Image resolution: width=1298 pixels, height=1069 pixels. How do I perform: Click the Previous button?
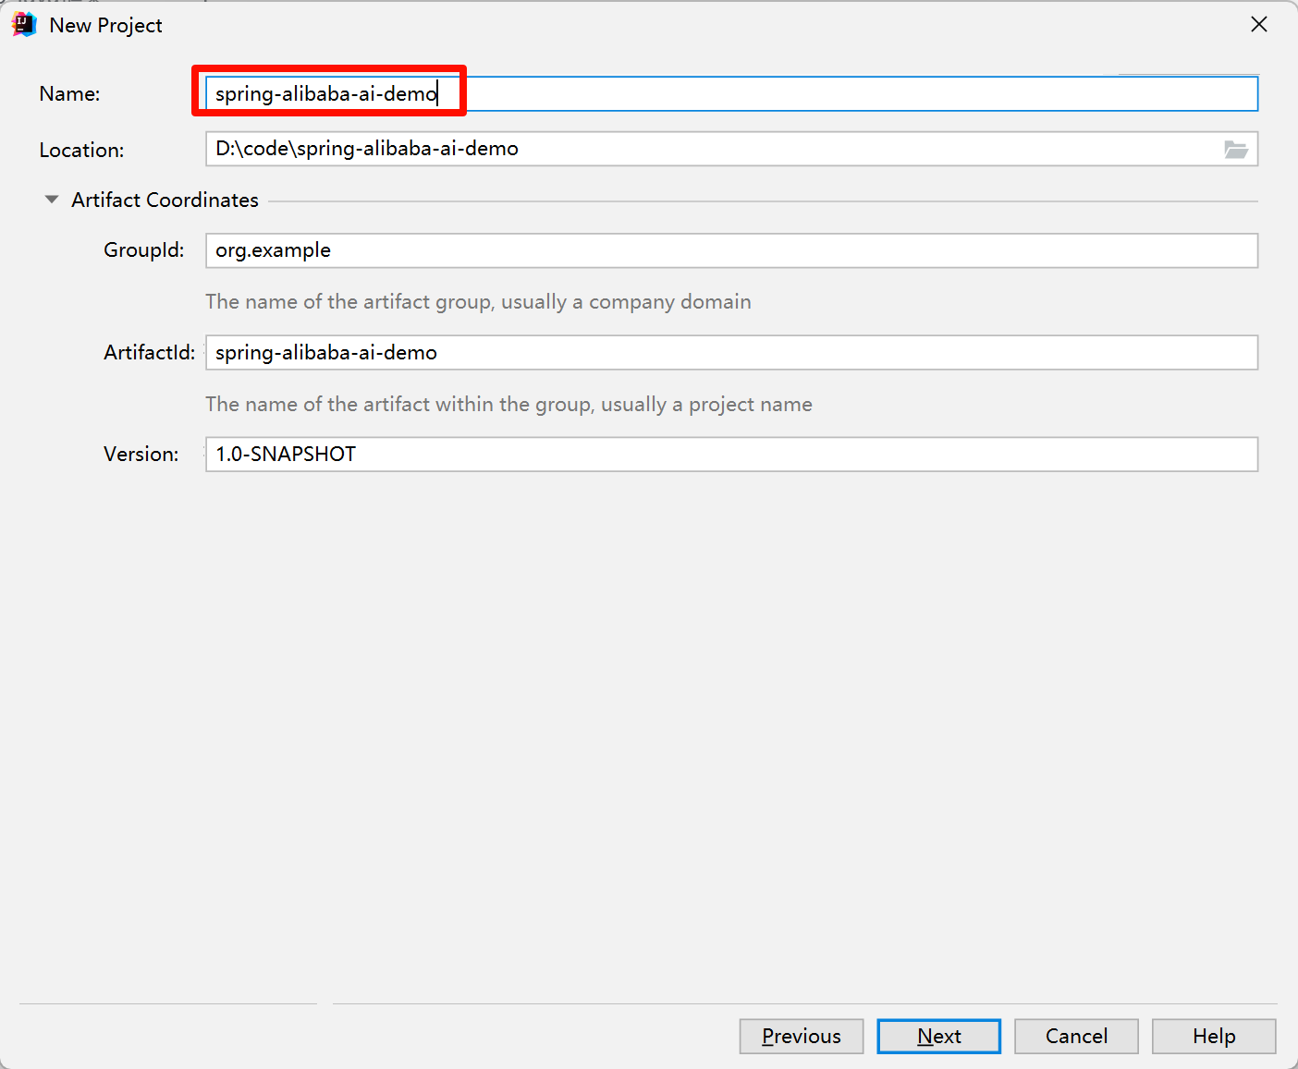802,1036
